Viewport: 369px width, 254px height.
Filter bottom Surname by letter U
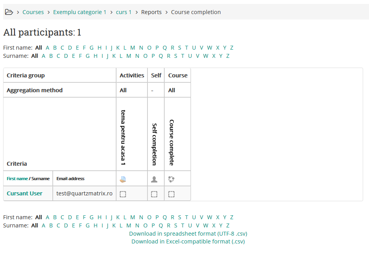tap(190, 225)
